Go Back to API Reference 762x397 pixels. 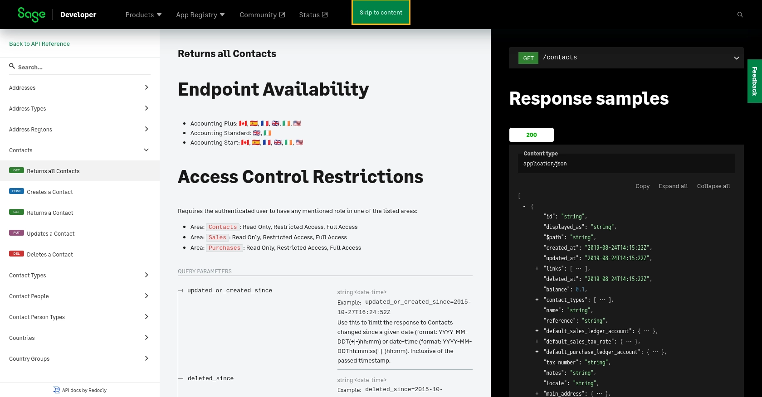(39, 44)
